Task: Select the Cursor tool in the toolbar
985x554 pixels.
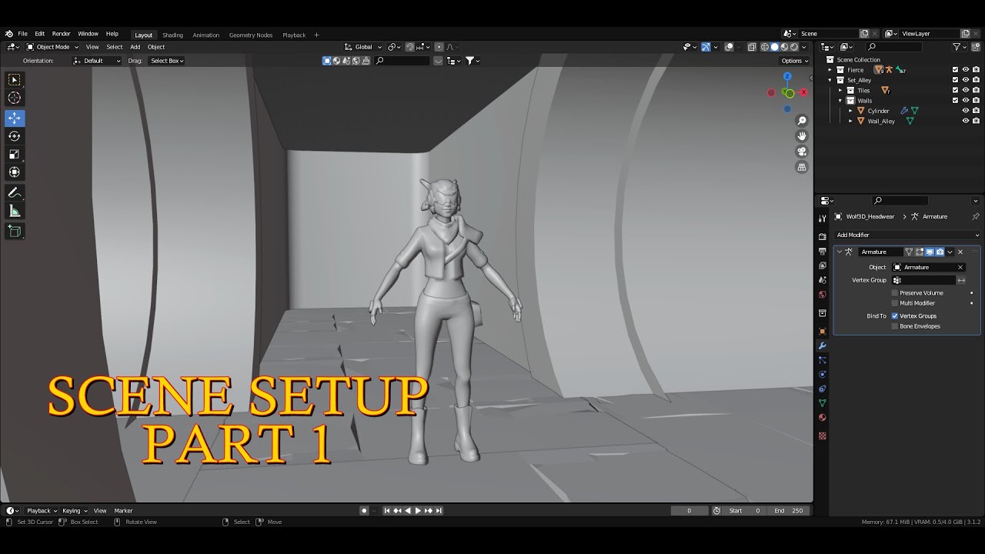Action: pos(15,98)
